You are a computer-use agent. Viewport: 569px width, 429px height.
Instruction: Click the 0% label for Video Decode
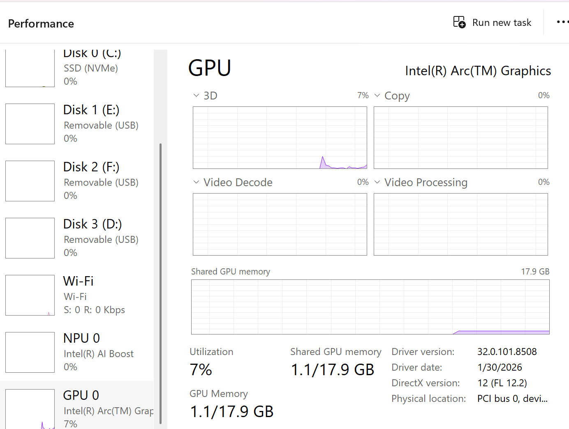pos(363,182)
